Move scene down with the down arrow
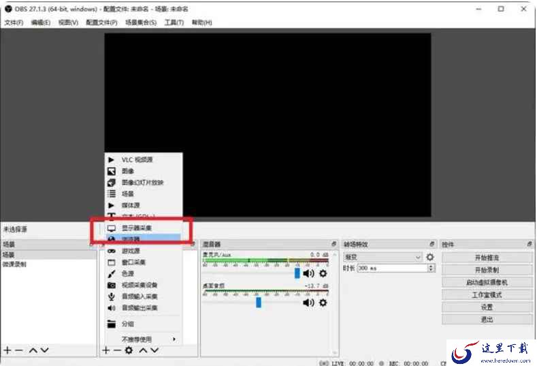The height and width of the screenshot is (366, 537). point(44,350)
